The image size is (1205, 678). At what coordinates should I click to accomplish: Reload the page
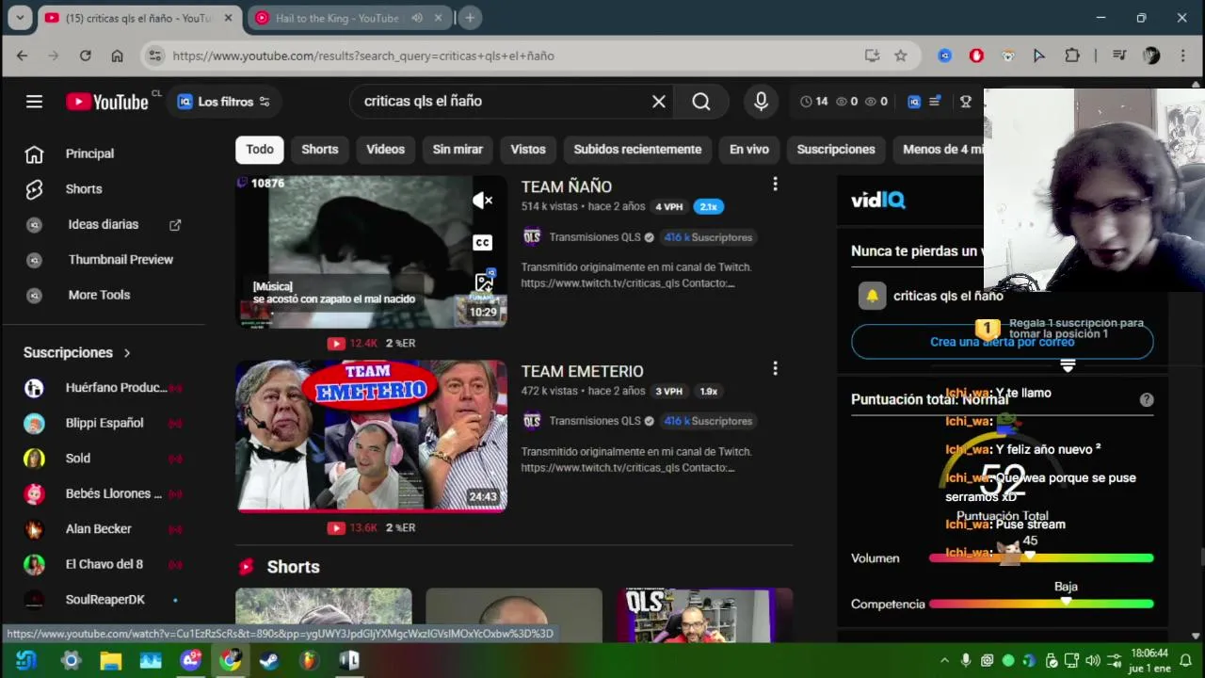[85, 56]
